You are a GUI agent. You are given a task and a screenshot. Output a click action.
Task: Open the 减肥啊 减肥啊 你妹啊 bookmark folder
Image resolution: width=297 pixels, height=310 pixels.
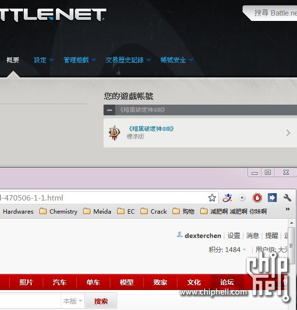point(233,212)
